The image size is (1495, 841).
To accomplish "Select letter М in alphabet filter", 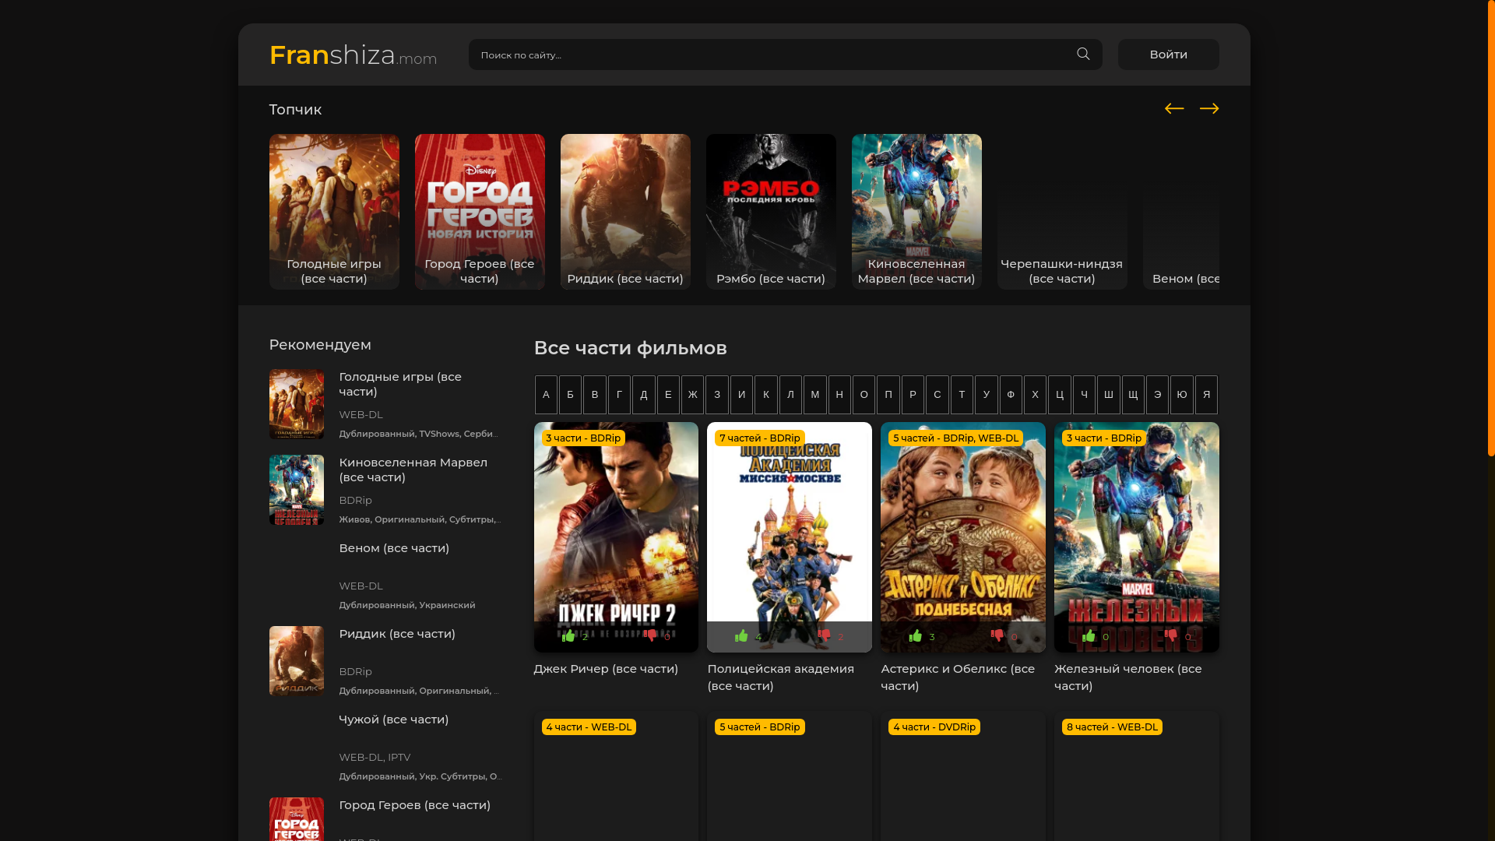I will pyautogui.click(x=815, y=395).
